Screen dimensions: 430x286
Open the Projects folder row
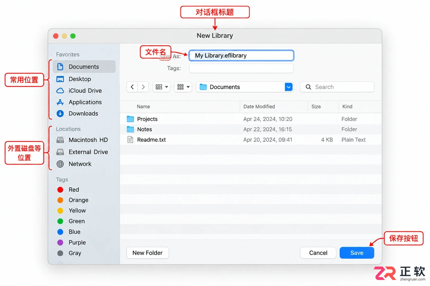coord(251,119)
